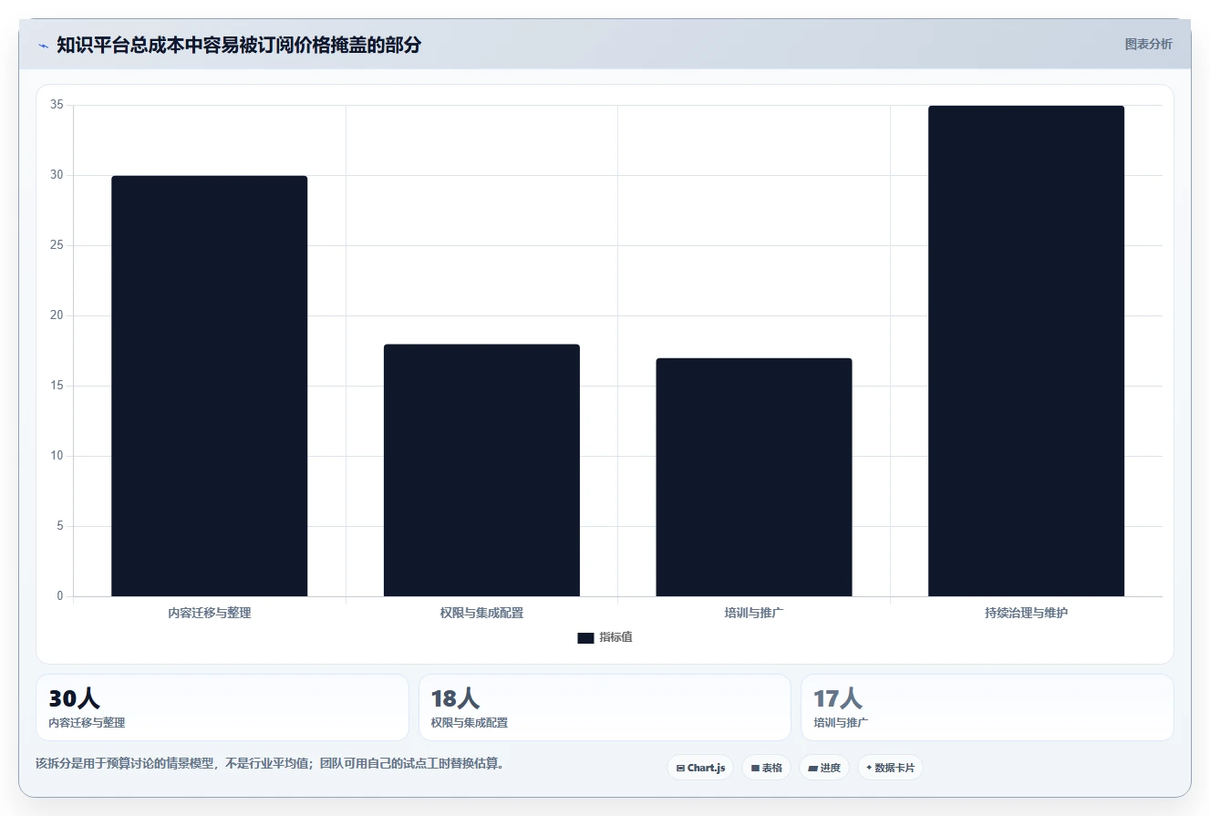Open the 30人 内容迁移与整理 data card
Viewport: 1210px width, 816px height.
tap(222, 708)
